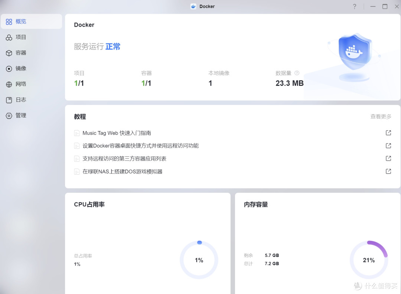Click the 项目 project icon in sidebar
The height and width of the screenshot is (294, 401).
tap(9, 37)
